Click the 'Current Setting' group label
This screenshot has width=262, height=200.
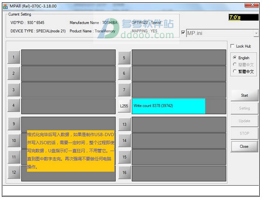click(x=20, y=14)
